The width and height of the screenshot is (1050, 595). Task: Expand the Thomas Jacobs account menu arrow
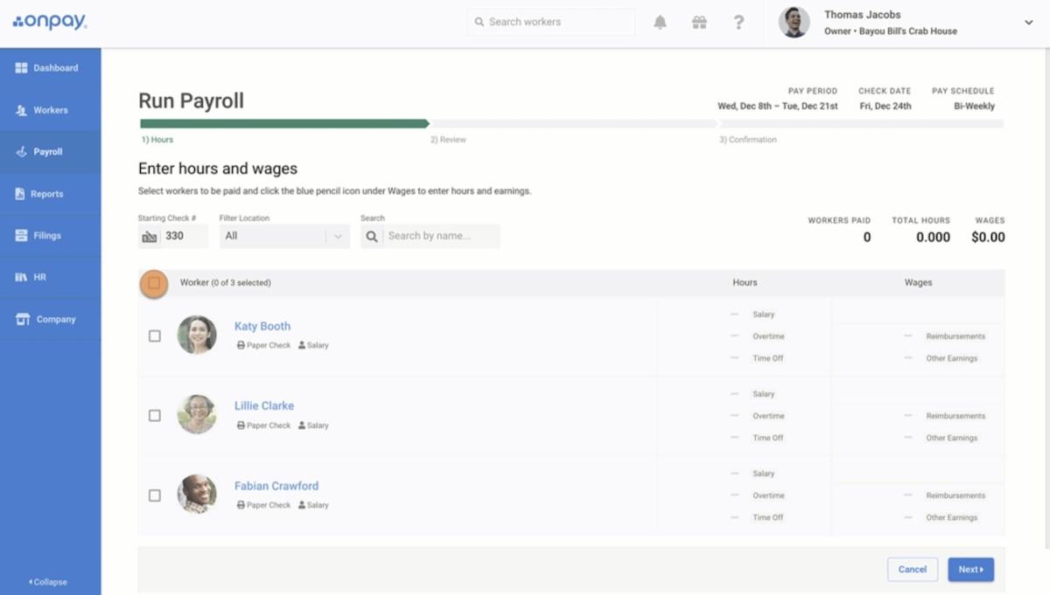pos(1028,23)
